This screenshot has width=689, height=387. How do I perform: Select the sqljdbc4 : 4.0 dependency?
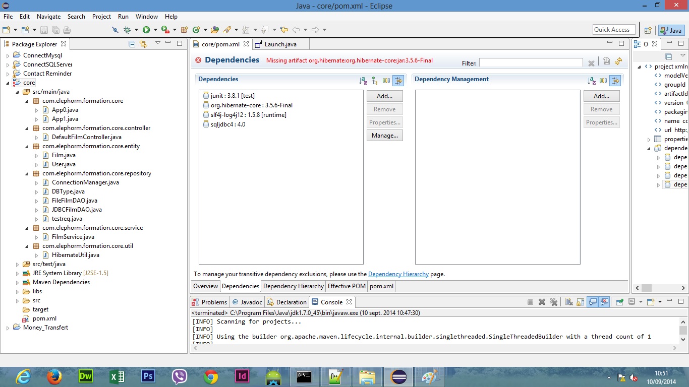coord(224,124)
